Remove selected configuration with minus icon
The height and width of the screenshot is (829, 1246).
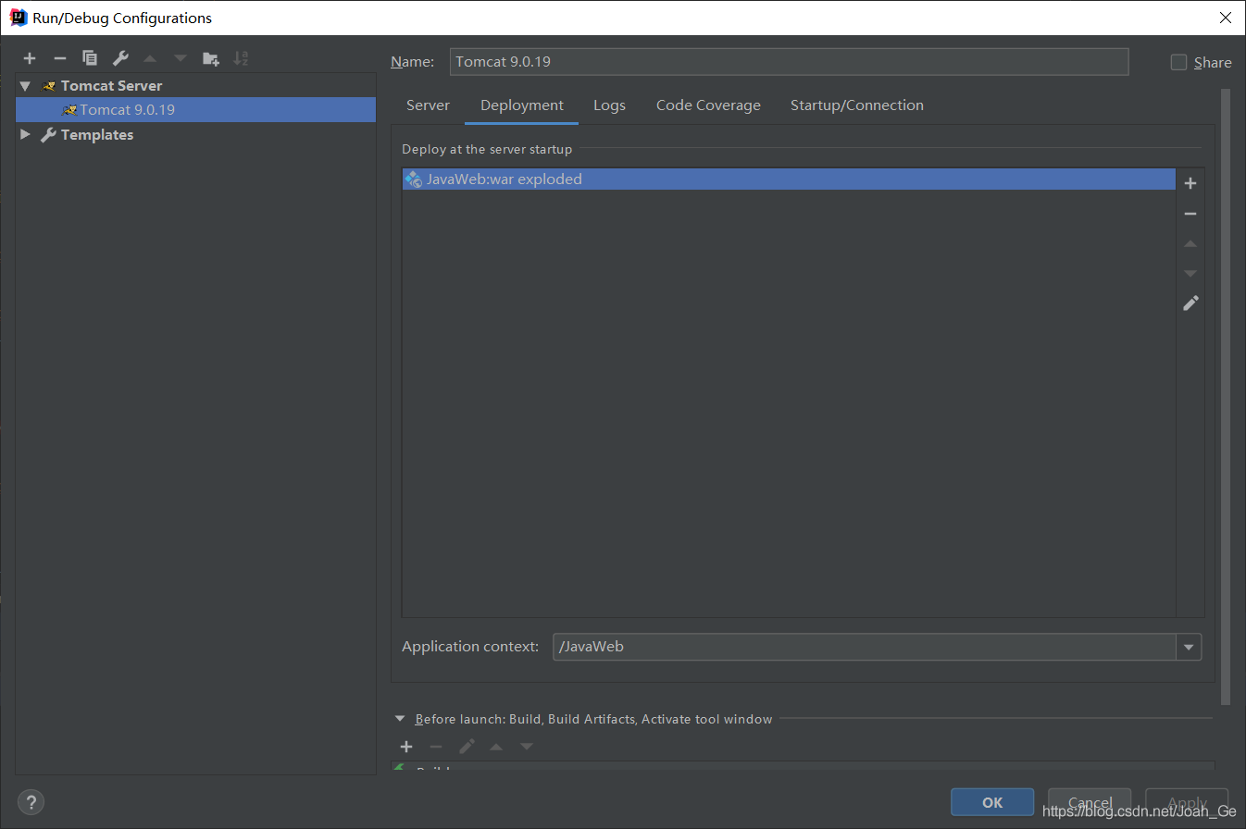tap(59, 58)
